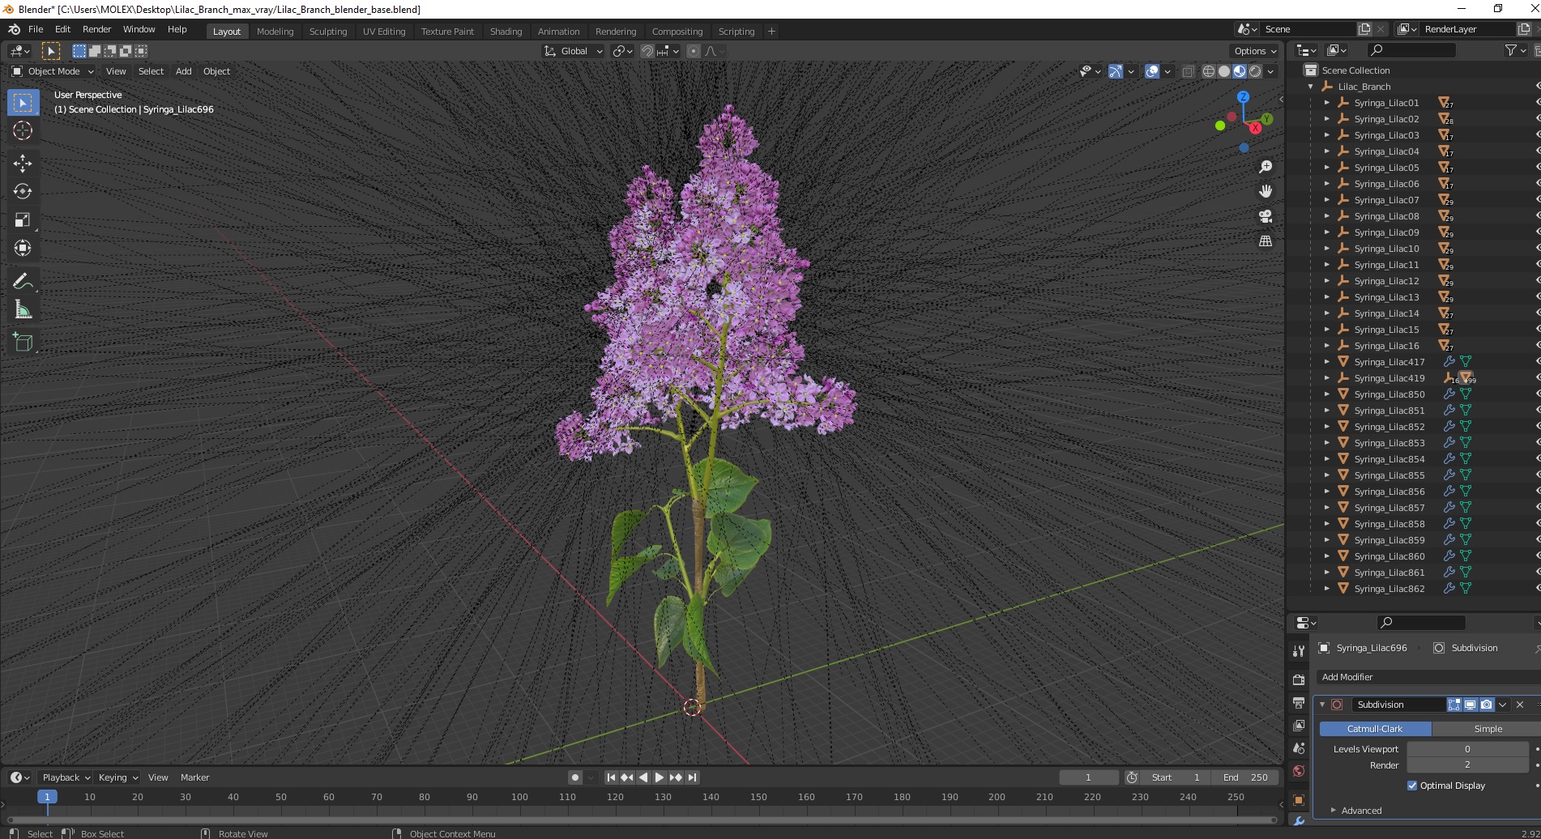Select the Measure tool

pos(23,309)
